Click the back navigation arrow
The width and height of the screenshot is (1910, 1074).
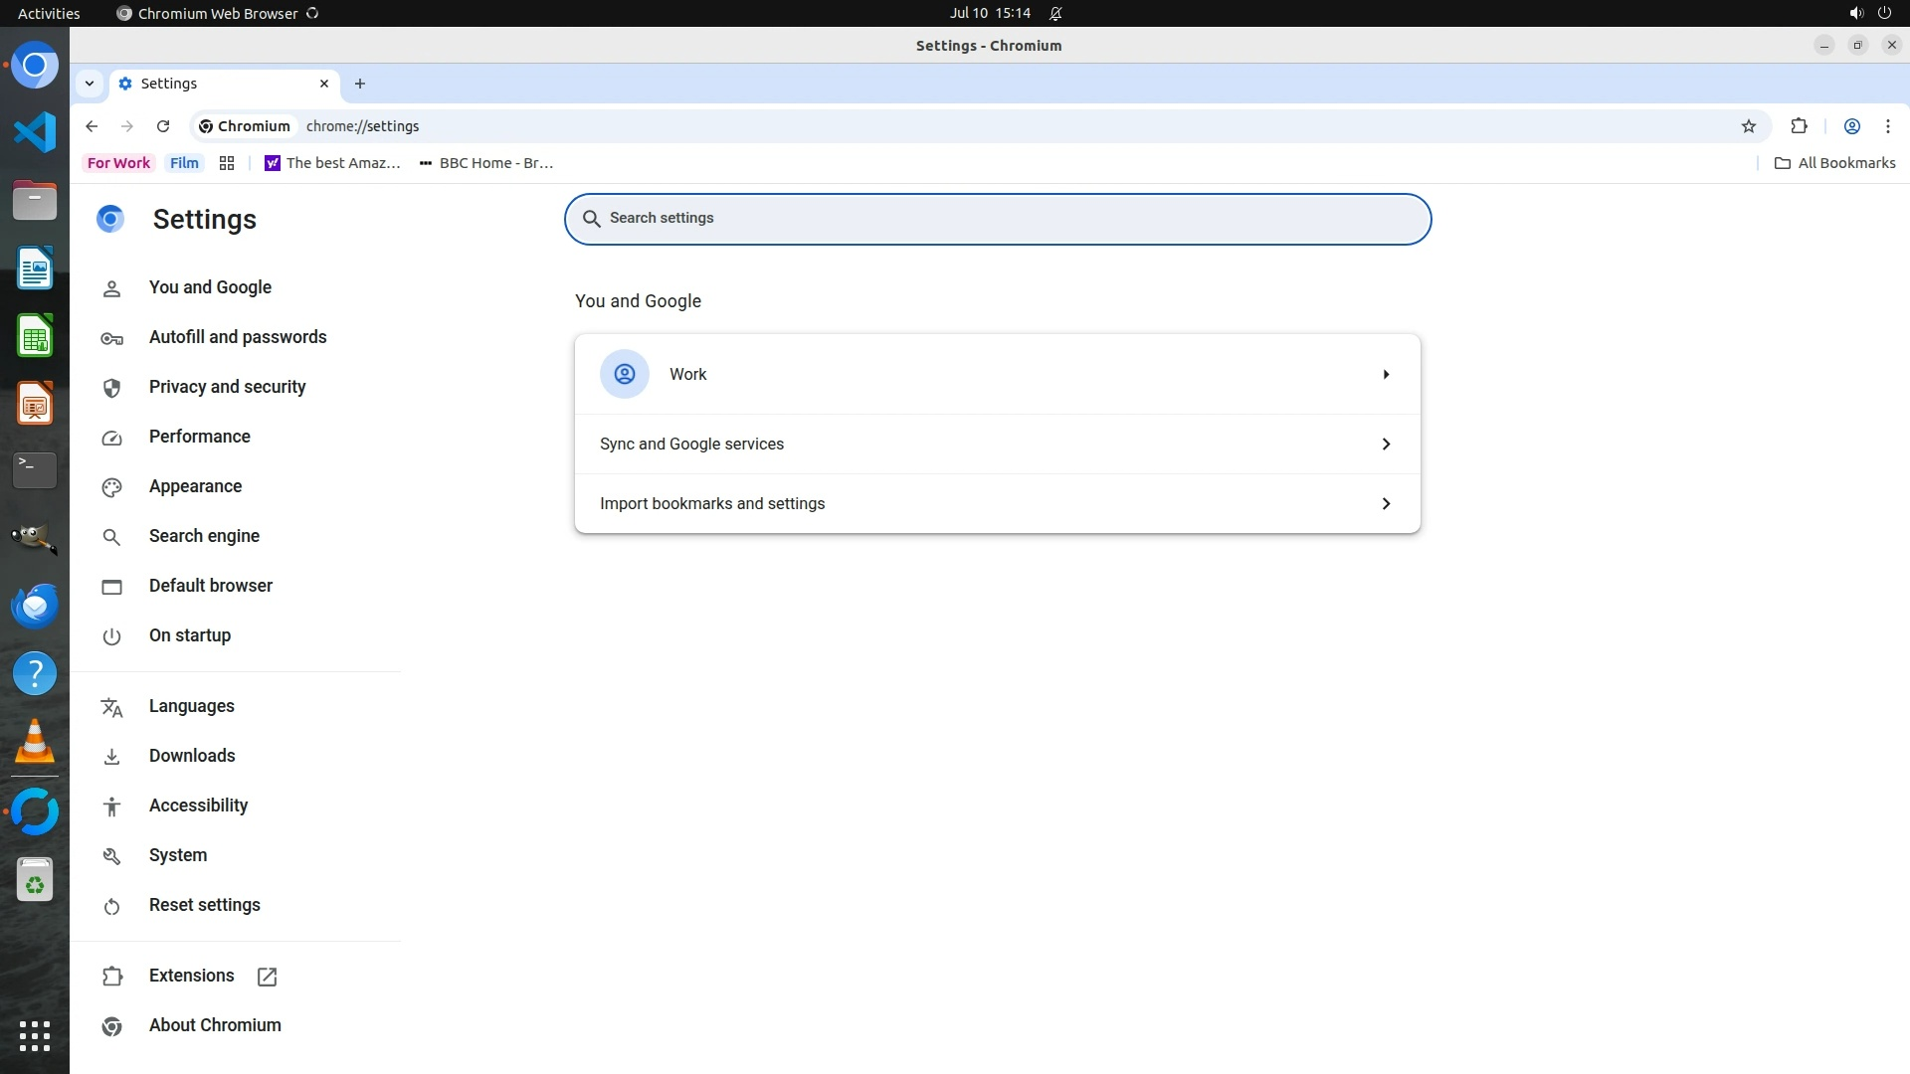(x=92, y=126)
